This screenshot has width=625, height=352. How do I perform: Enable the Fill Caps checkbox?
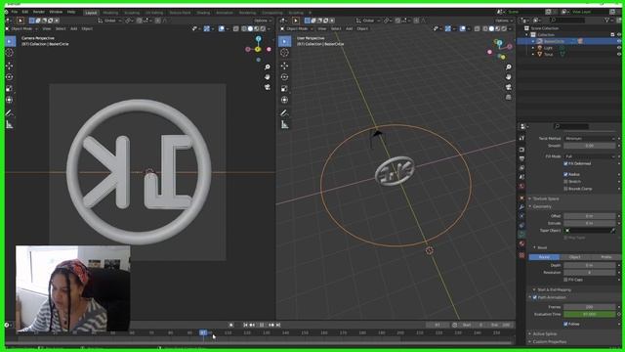[565, 280]
